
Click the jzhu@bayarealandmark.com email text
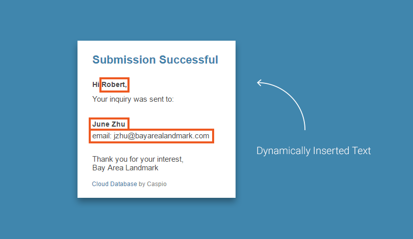tap(161, 136)
